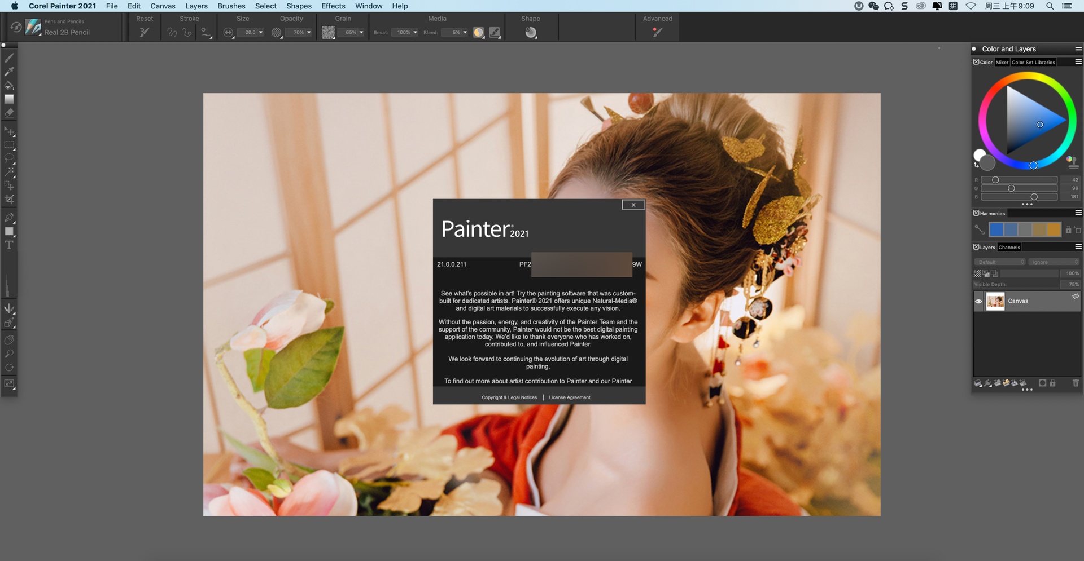1084x561 pixels.
Task: Open the License Agreement link
Action: coord(570,397)
